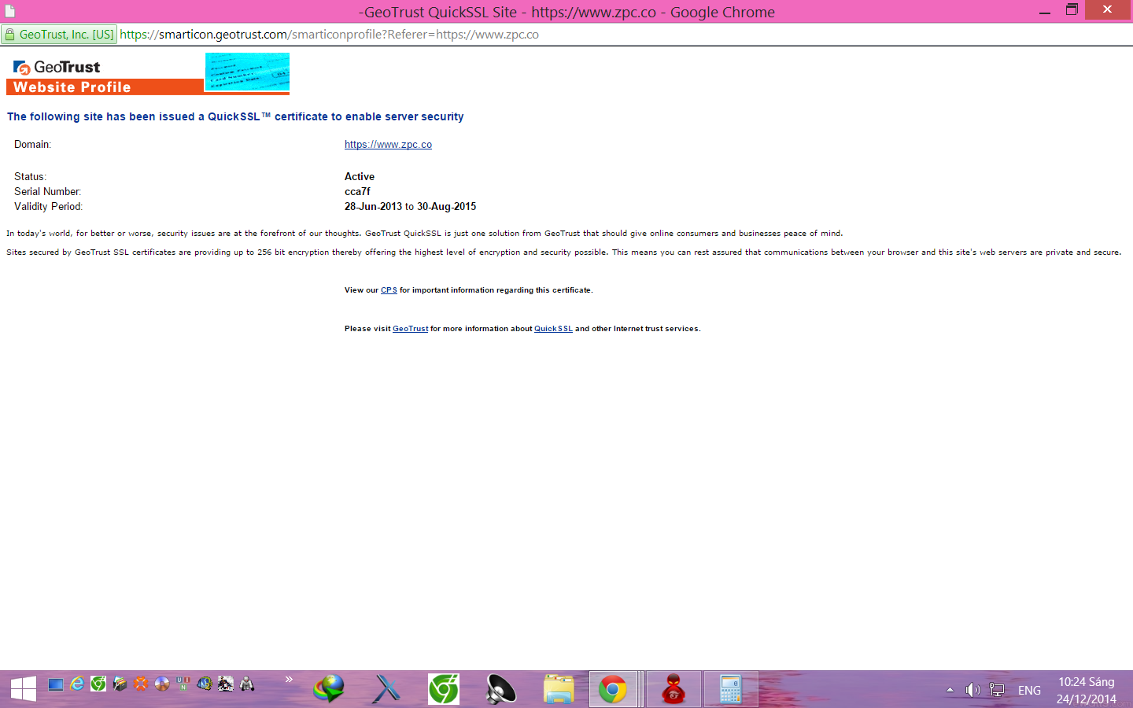Open File Explorer from the taskbar
1133x708 pixels.
559,689
